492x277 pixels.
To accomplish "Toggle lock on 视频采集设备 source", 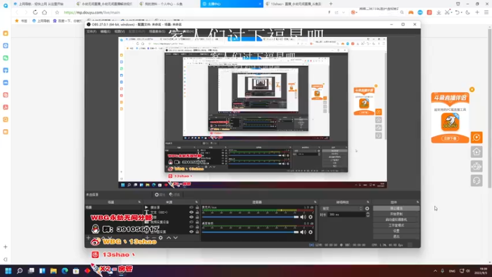I will [197, 222].
